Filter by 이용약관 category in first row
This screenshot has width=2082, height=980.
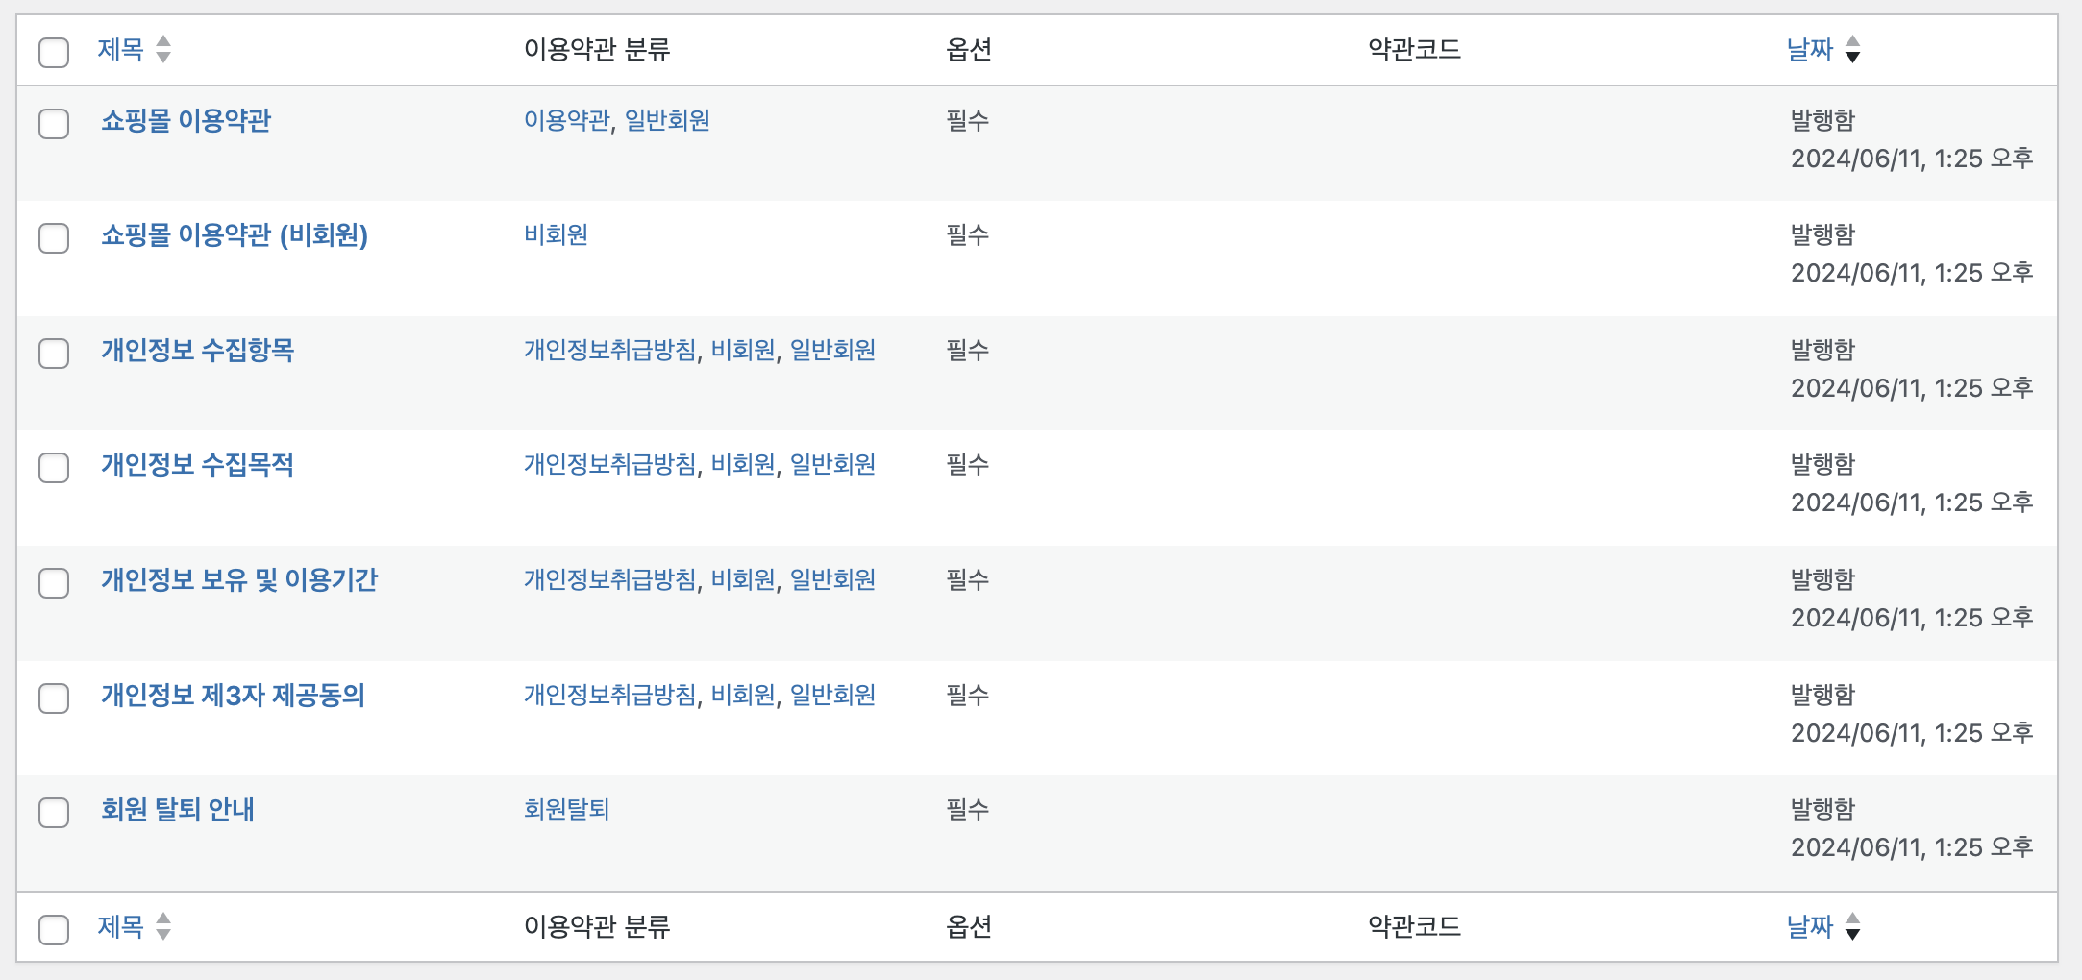(x=566, y=121)
